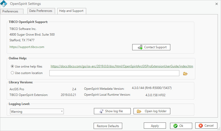Select the 'Use custom location' radio button
The width and height of the screenshot is (221, 131).
point(12,73)
